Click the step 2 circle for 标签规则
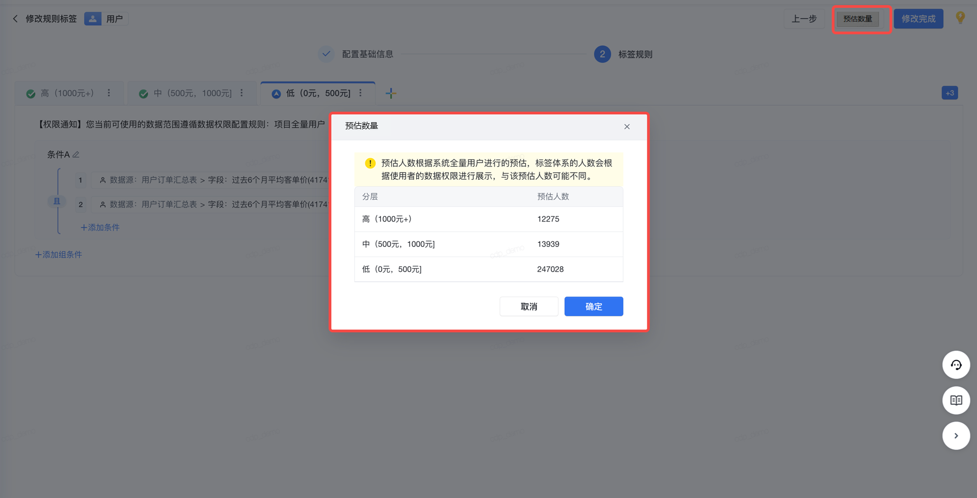 [x=602, y=54]
